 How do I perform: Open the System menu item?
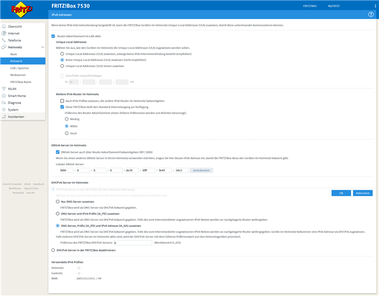point(13,110)
